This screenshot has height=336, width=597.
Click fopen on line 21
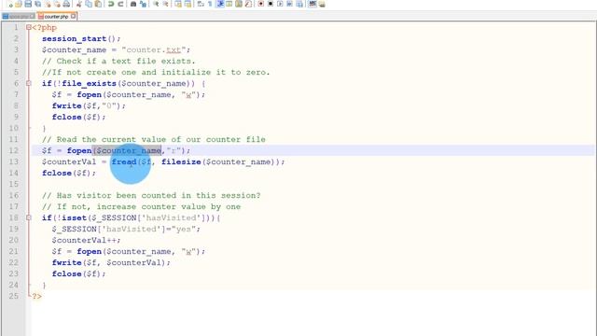click(90, 251)
